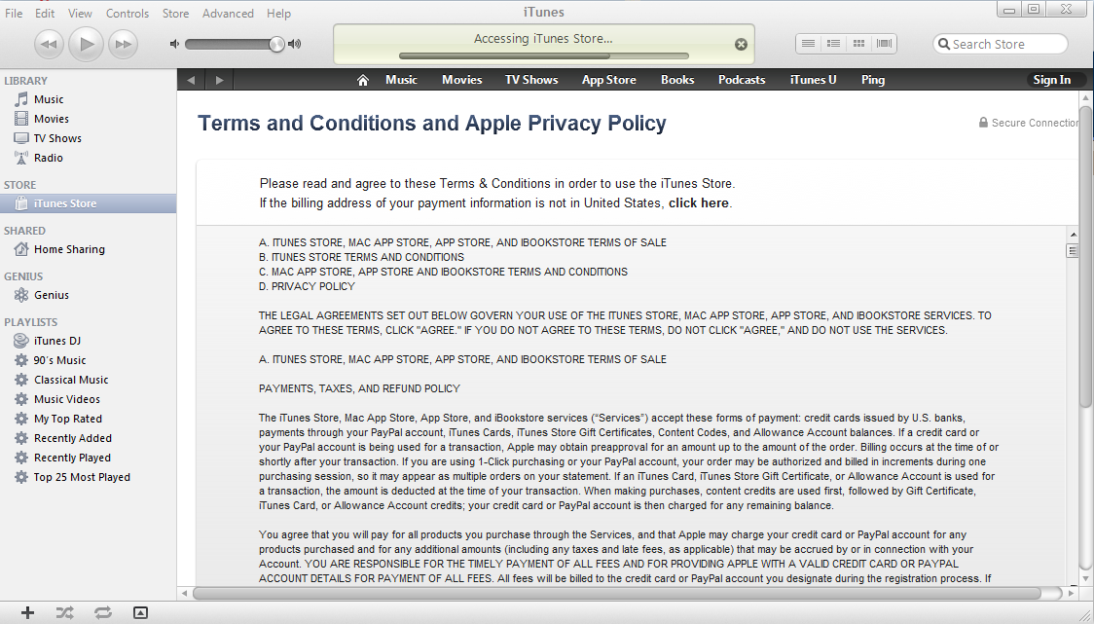The image size is (1094, 624).
Task: Open the App Store tab
Action: (609, 80)
